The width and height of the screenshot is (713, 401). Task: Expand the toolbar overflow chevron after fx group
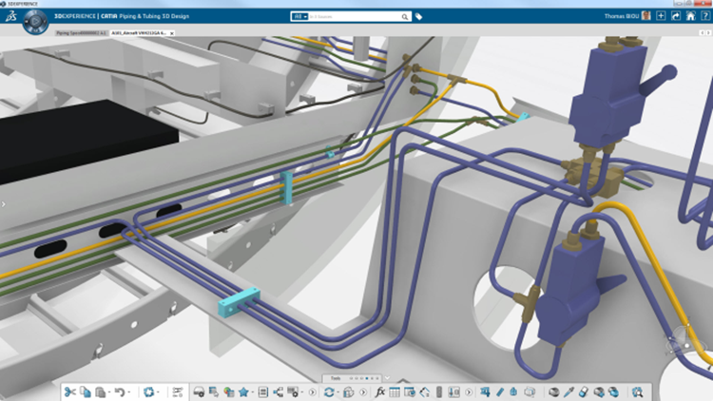(x=468, y=391)
